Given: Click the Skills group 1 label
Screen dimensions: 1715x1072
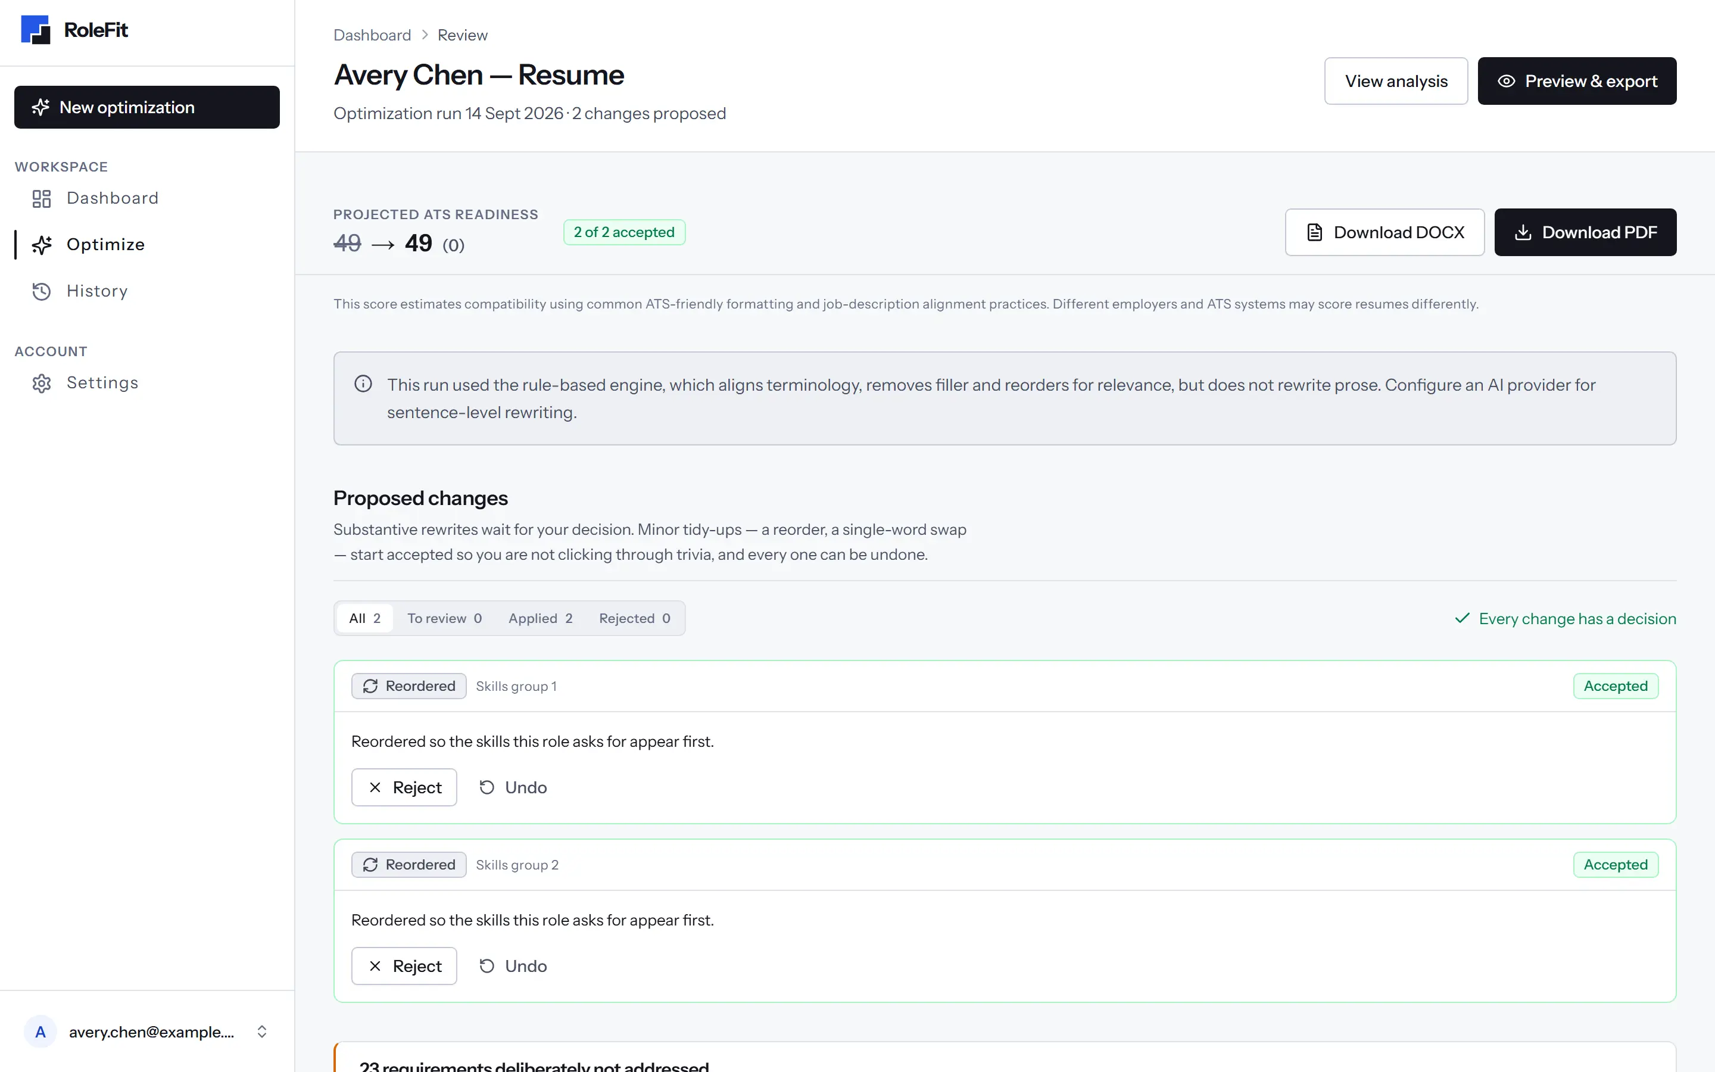Looking at the screenshot, I should 516,686.
